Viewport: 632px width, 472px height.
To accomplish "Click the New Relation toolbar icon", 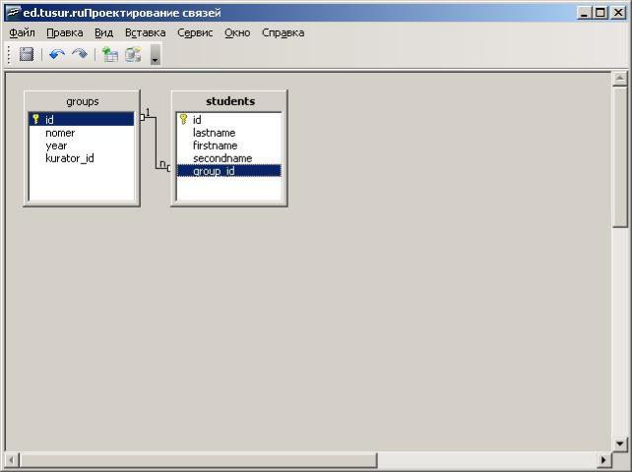I will 133,54.
